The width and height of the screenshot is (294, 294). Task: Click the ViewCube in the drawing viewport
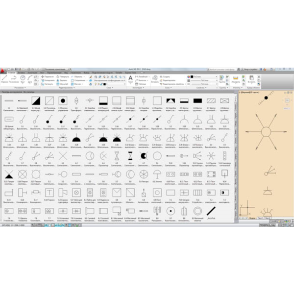(x=287, y=100)
